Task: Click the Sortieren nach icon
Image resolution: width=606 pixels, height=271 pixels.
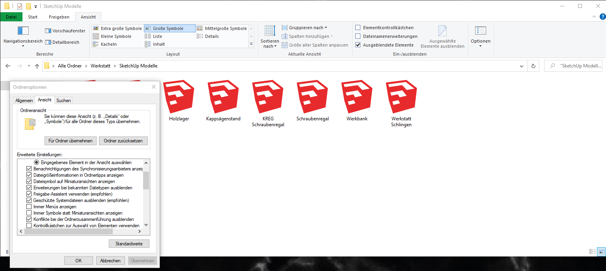Action: point(270,31)
